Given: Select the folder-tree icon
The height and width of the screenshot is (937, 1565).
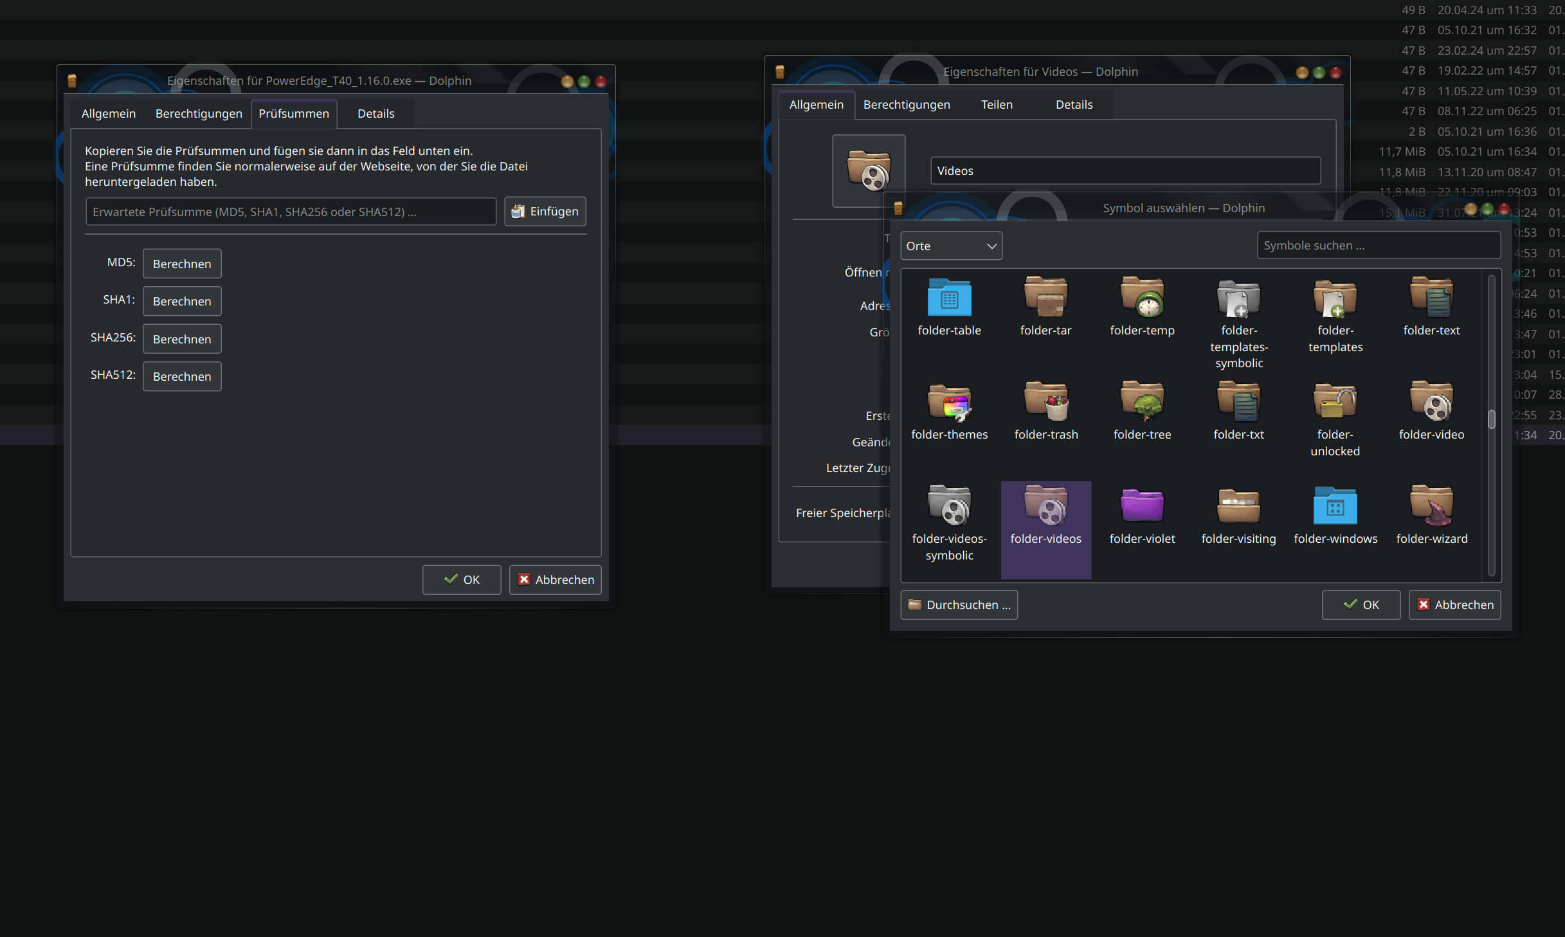Looking at the screenshot, I should click(x=1142, y=405).
